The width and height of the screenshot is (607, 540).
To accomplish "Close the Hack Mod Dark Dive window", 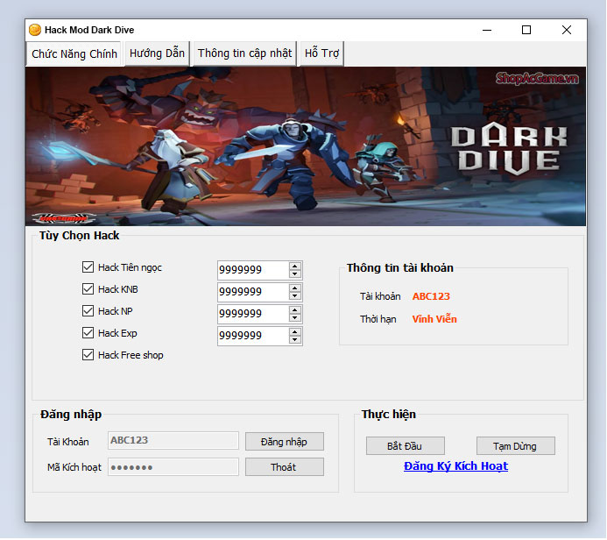I will coord(567,30).
